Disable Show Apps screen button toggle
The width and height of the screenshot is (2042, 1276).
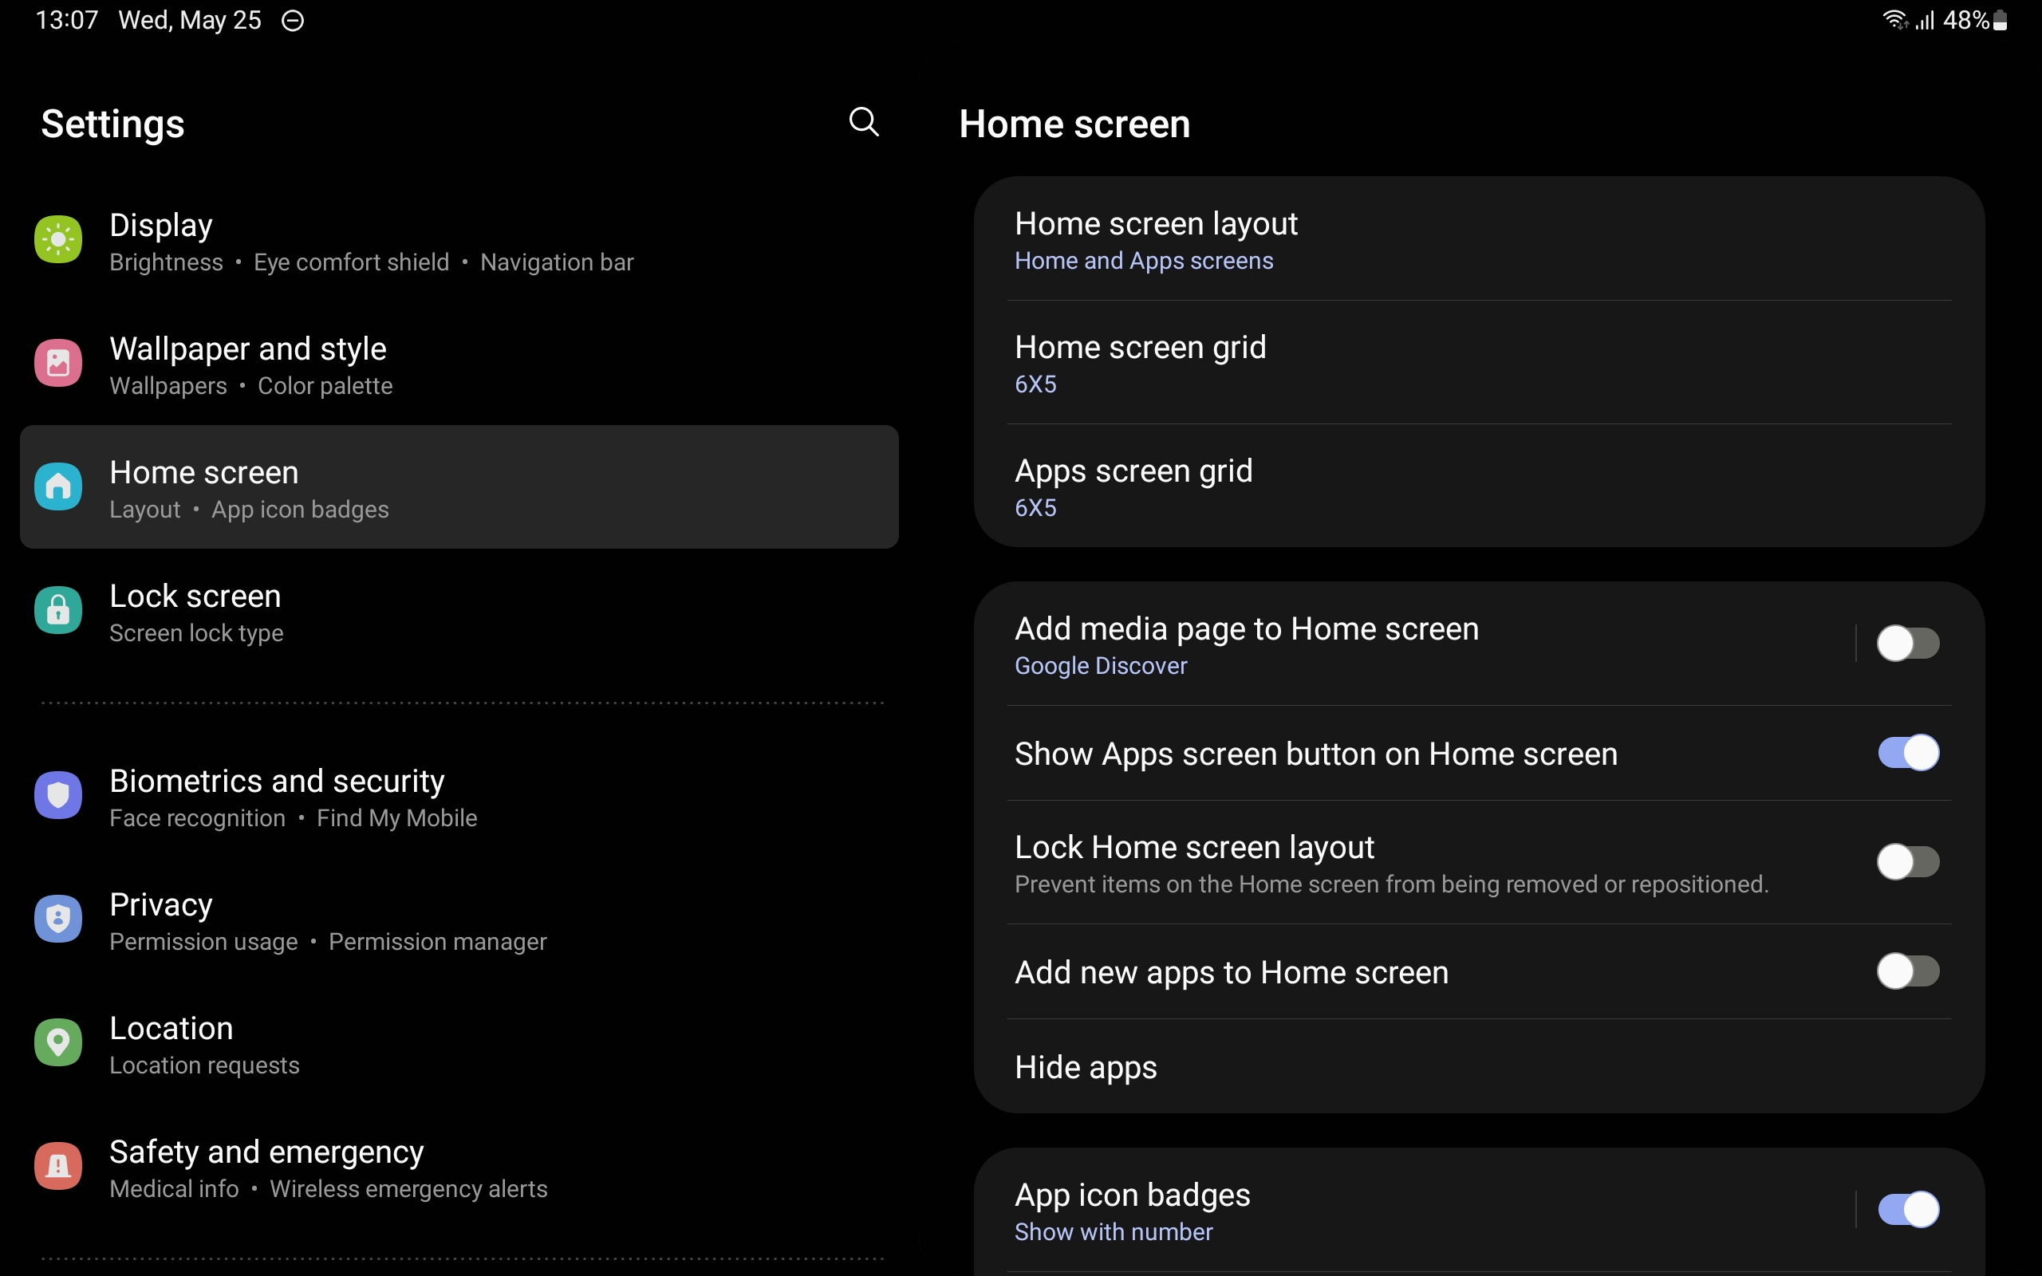click(1907, 753)
